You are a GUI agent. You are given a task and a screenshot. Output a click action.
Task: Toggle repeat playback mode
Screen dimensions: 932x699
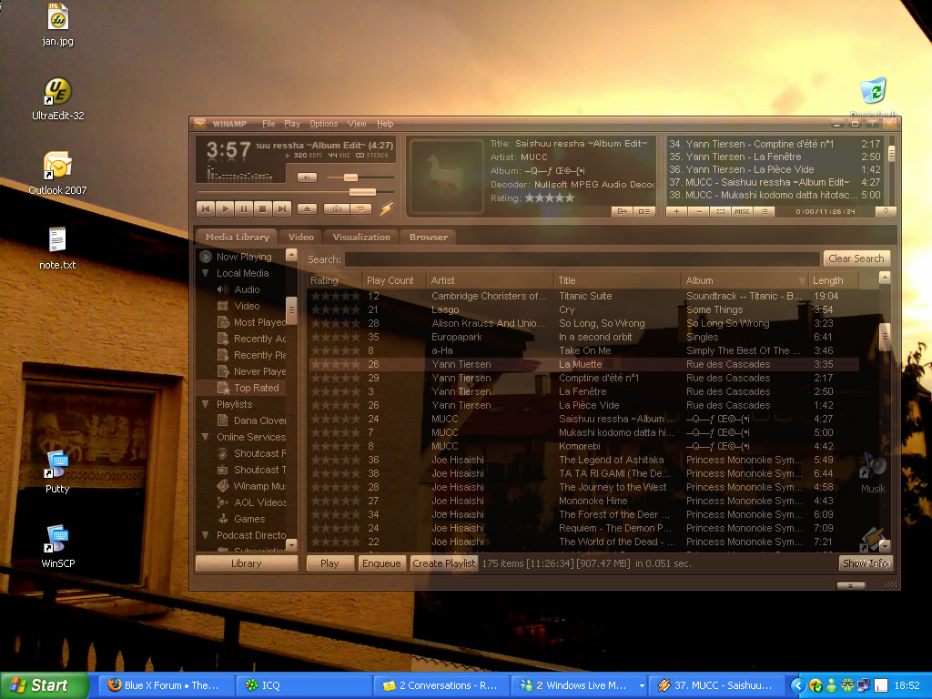click(360, 208)
